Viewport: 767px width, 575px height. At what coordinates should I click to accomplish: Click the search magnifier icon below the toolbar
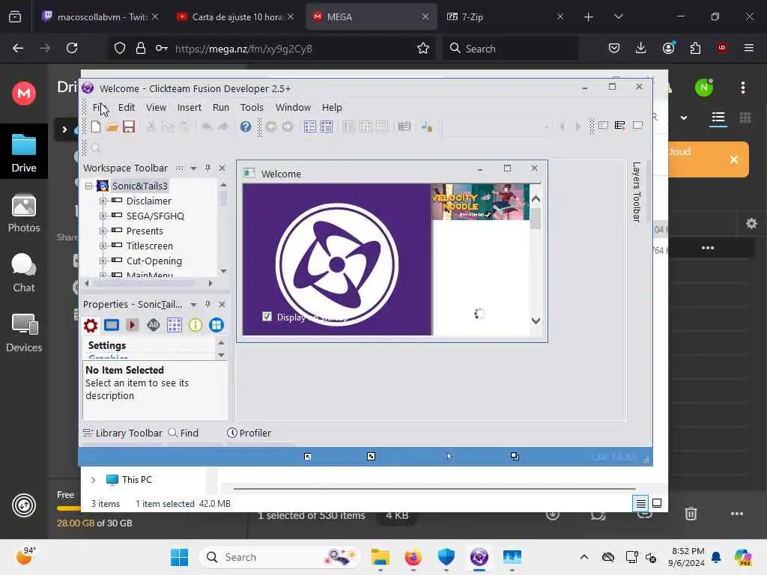(x=96, y=147)
